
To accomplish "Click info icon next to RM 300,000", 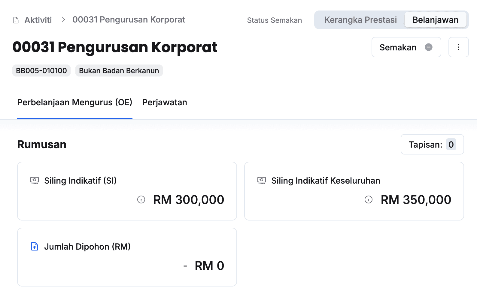I will (141, 199).
